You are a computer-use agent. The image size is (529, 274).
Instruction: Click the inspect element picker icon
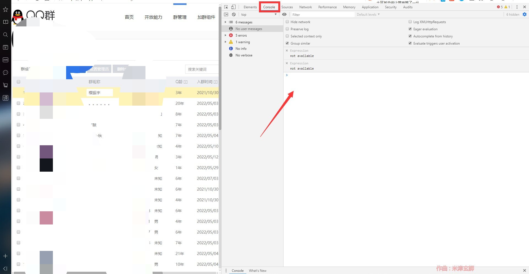click(x=226, y=7)
